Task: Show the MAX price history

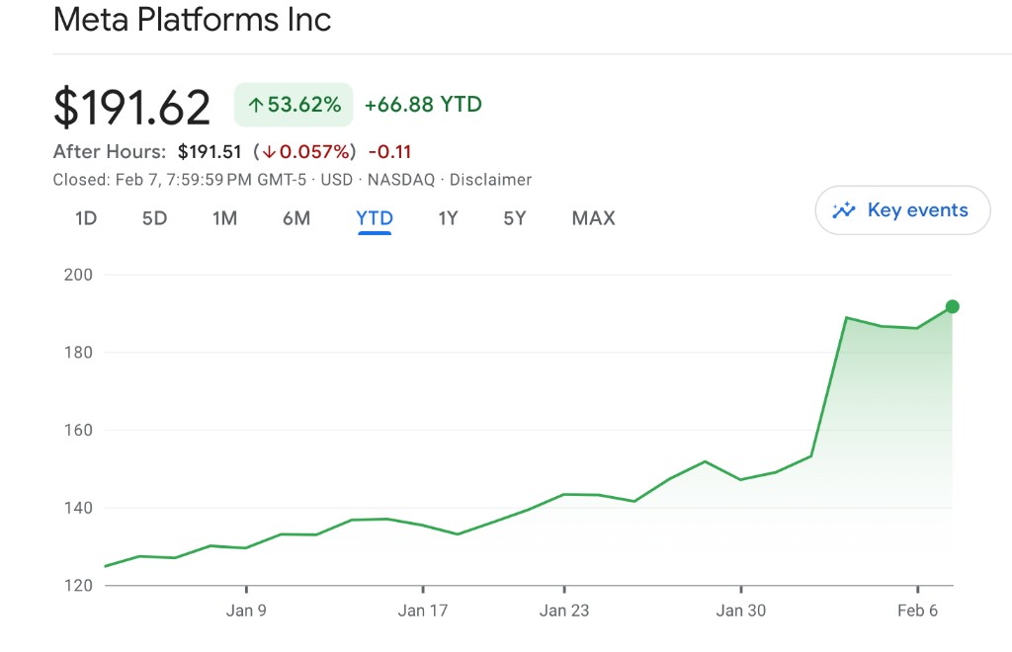Action: [593, 218]
